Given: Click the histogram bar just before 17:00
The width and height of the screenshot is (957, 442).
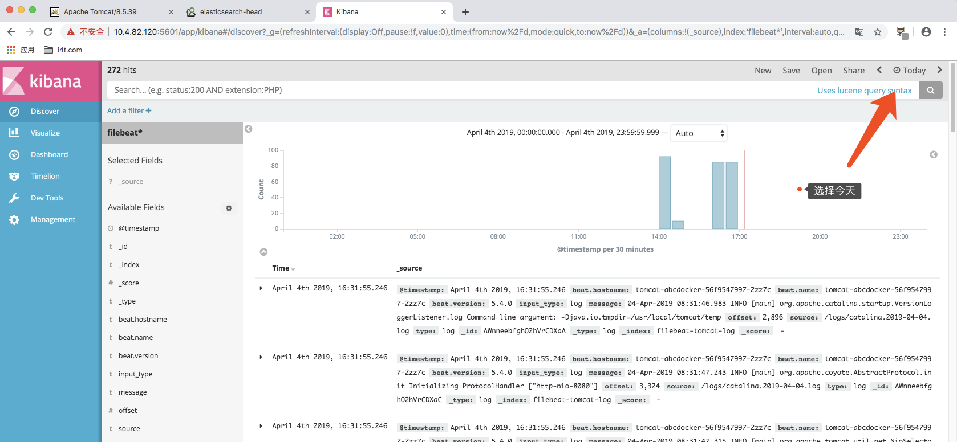Looking at the screenshot, I should [732, 195].
